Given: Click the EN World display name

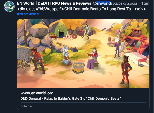Looking at the screenshot, I should click(54, 3).
